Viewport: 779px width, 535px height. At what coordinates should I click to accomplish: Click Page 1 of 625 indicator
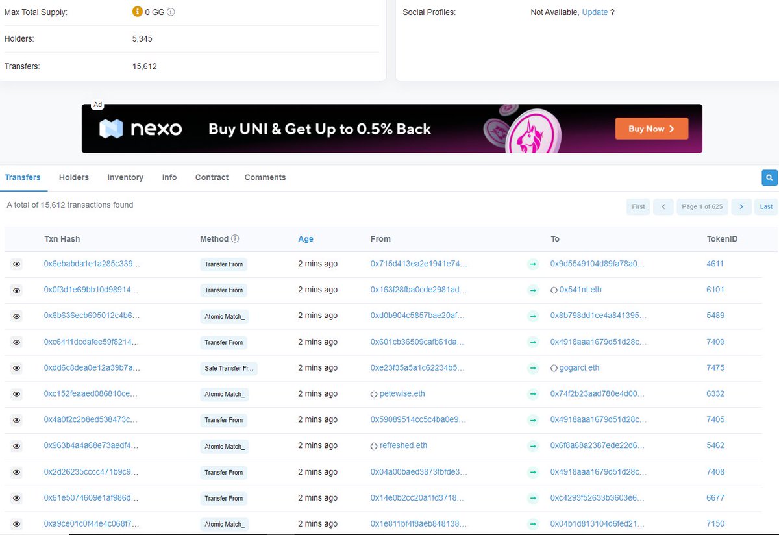click(x=702, y=206)
